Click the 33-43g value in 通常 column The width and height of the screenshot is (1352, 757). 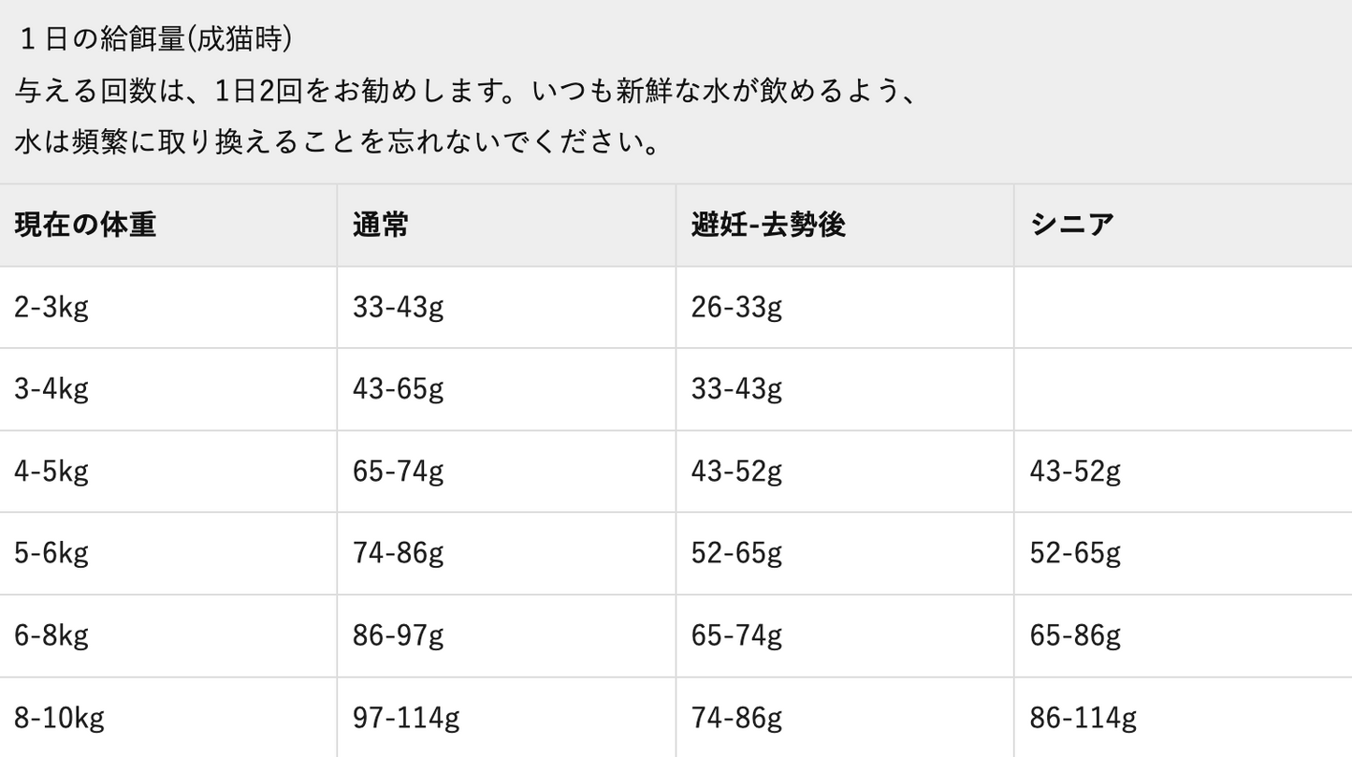[398, 307]
